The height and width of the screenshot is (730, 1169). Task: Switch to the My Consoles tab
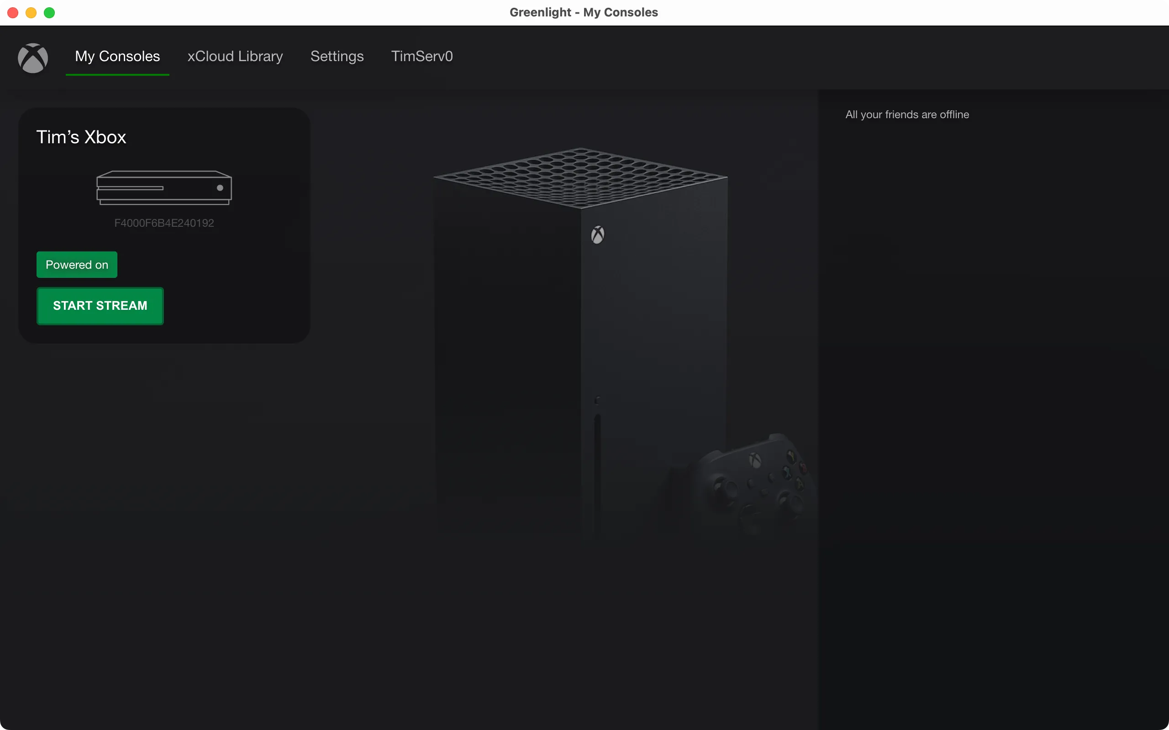[117, 57]
